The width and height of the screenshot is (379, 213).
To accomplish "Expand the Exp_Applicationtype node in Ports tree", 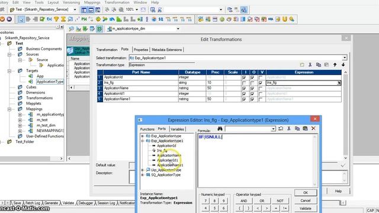I will [142, 136].
